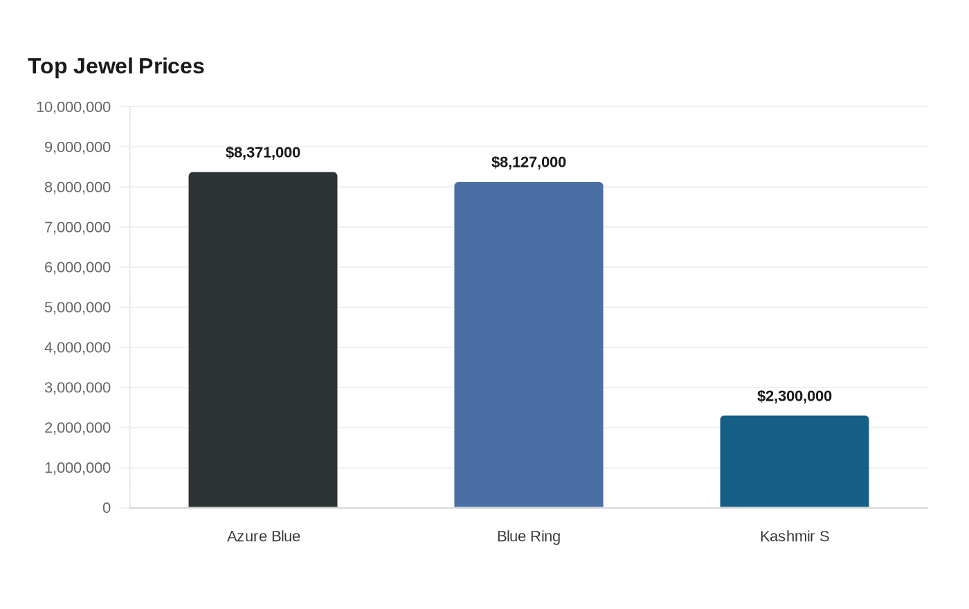Select the $8,127,000 data label
The width and height of the screenshot is (969, 609).
tap(529, 163)
